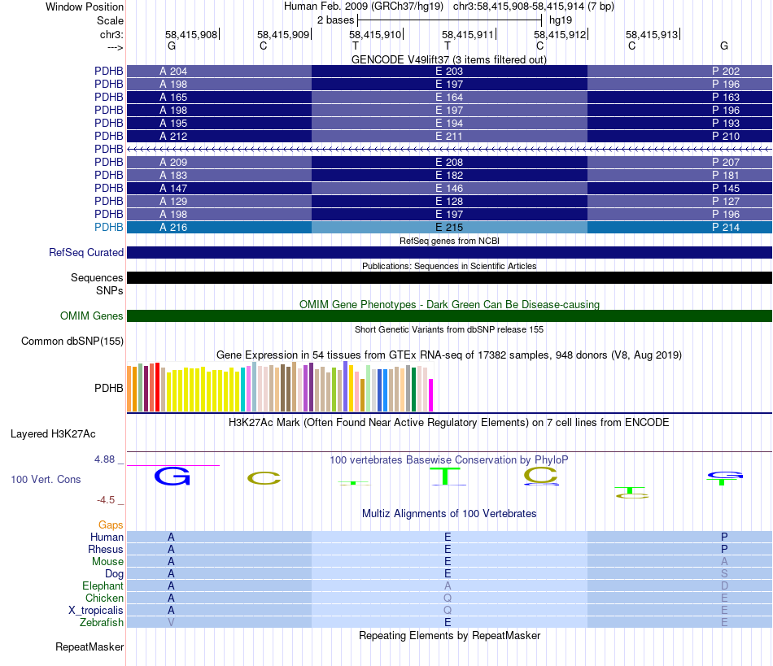Select the Layered H3K27Ac track label
The image size is (773, 666).
[x=53, y=433]
